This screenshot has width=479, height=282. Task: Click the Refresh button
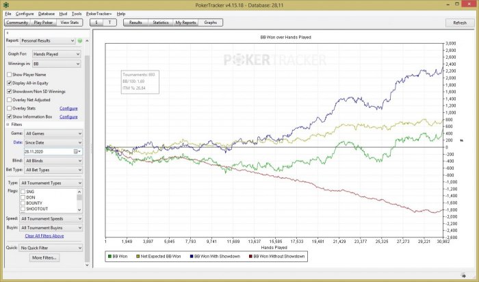point(460,23)
